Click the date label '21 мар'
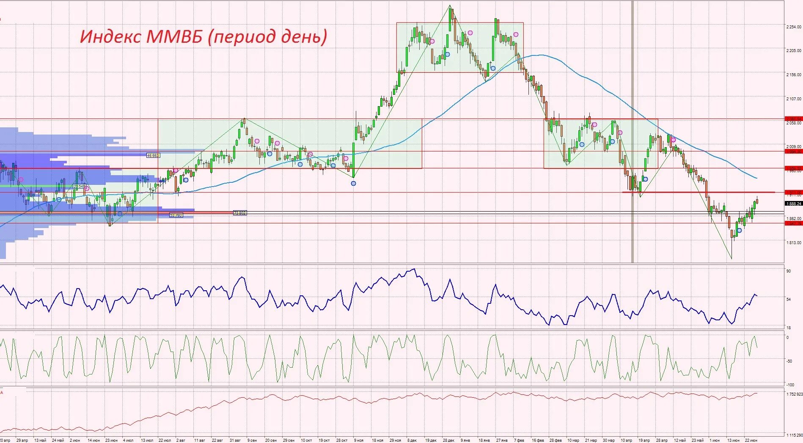 click(x=591, y=440)
